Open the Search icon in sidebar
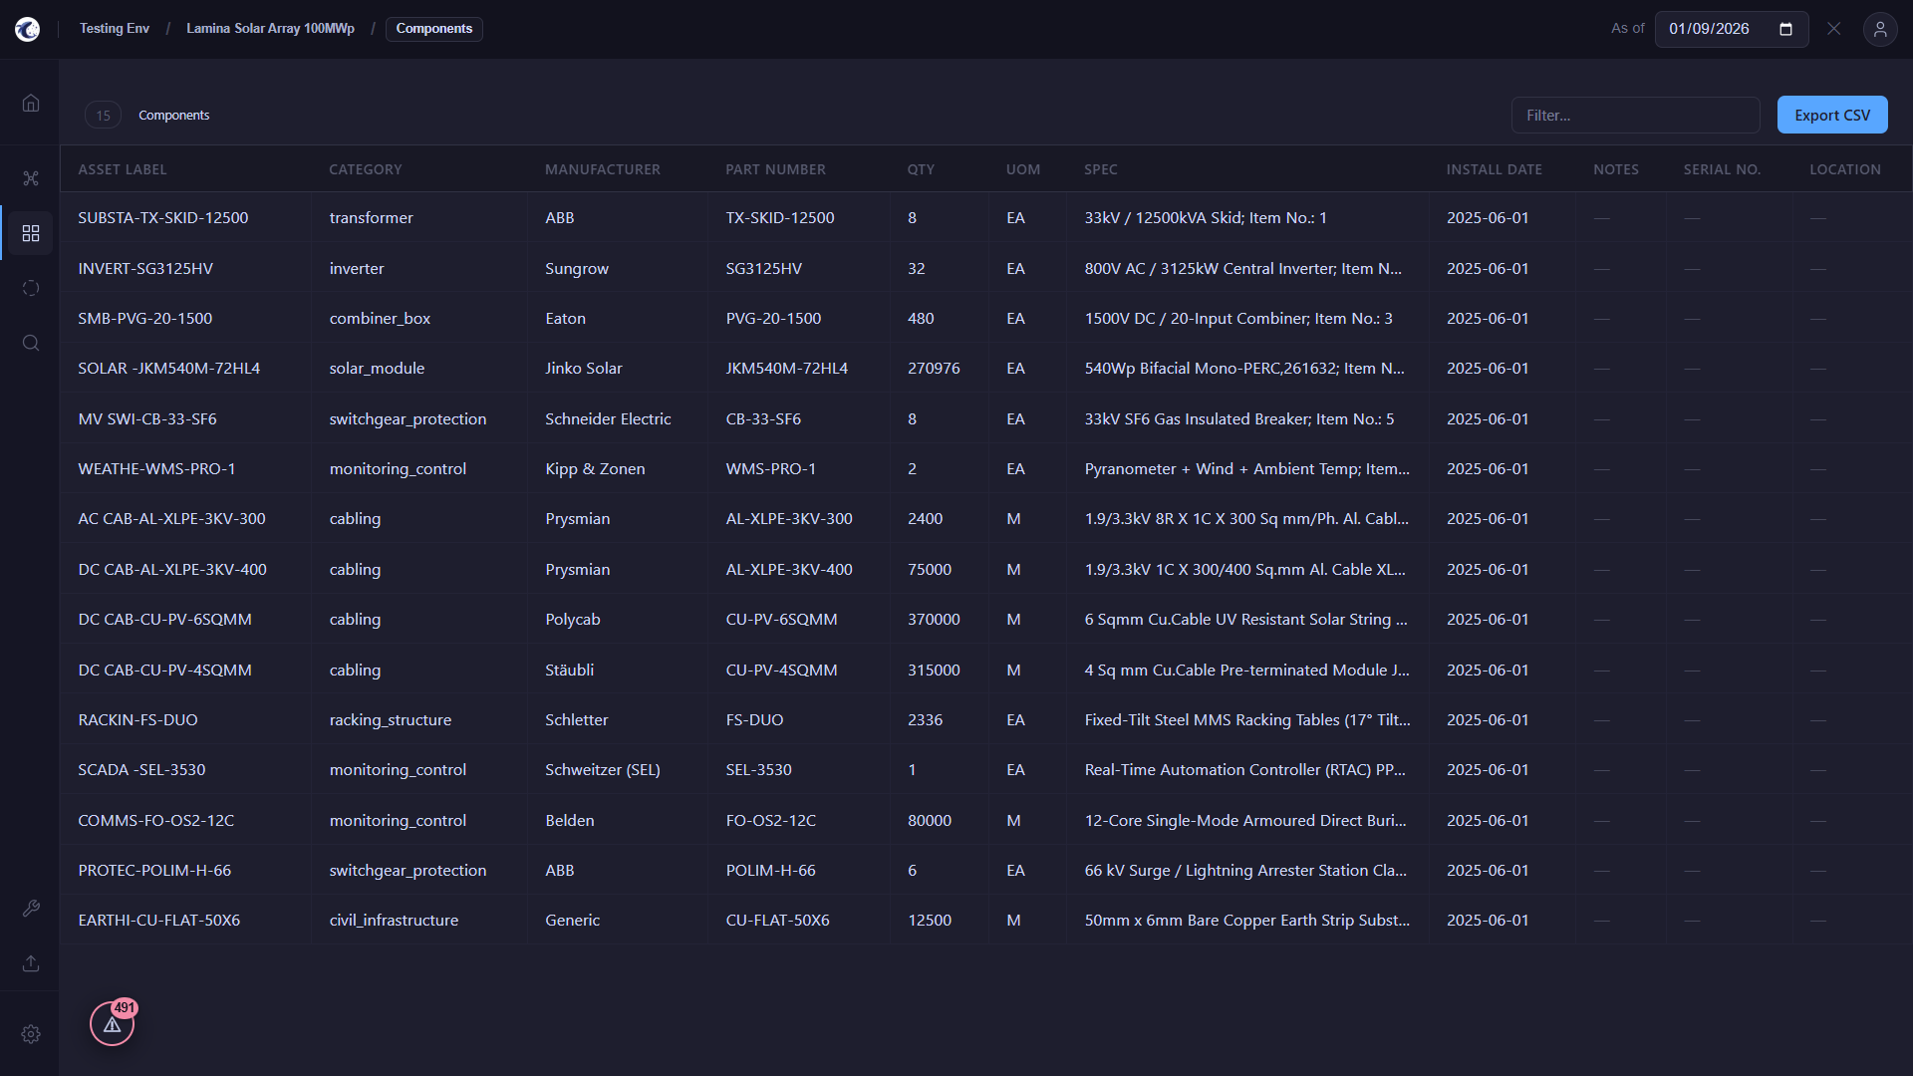The image size is (1913, 1076). tap(31, 343)
